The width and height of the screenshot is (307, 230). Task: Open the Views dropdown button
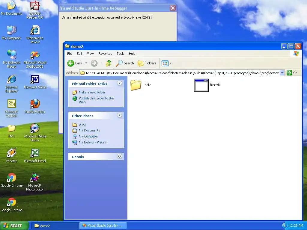click(x=166, y=63)
